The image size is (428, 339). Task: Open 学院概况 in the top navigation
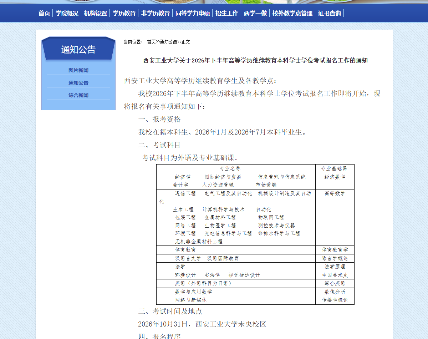pyautogui.click(x=67, y=13)
